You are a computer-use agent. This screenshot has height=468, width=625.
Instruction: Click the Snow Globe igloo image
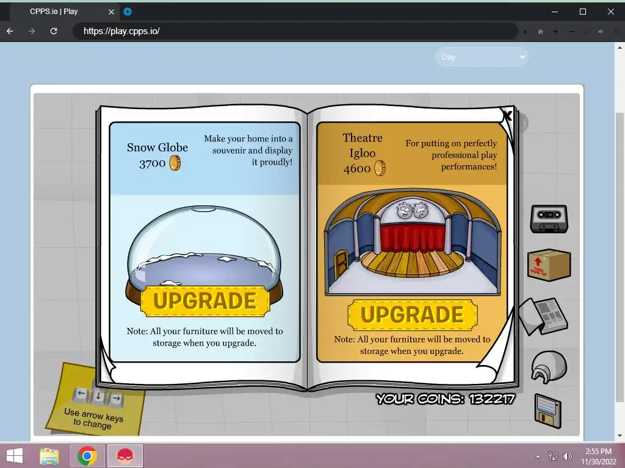point(204,255)
